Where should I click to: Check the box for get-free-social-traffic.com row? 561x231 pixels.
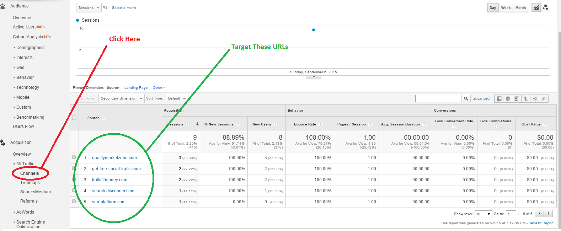pos(74,168)
